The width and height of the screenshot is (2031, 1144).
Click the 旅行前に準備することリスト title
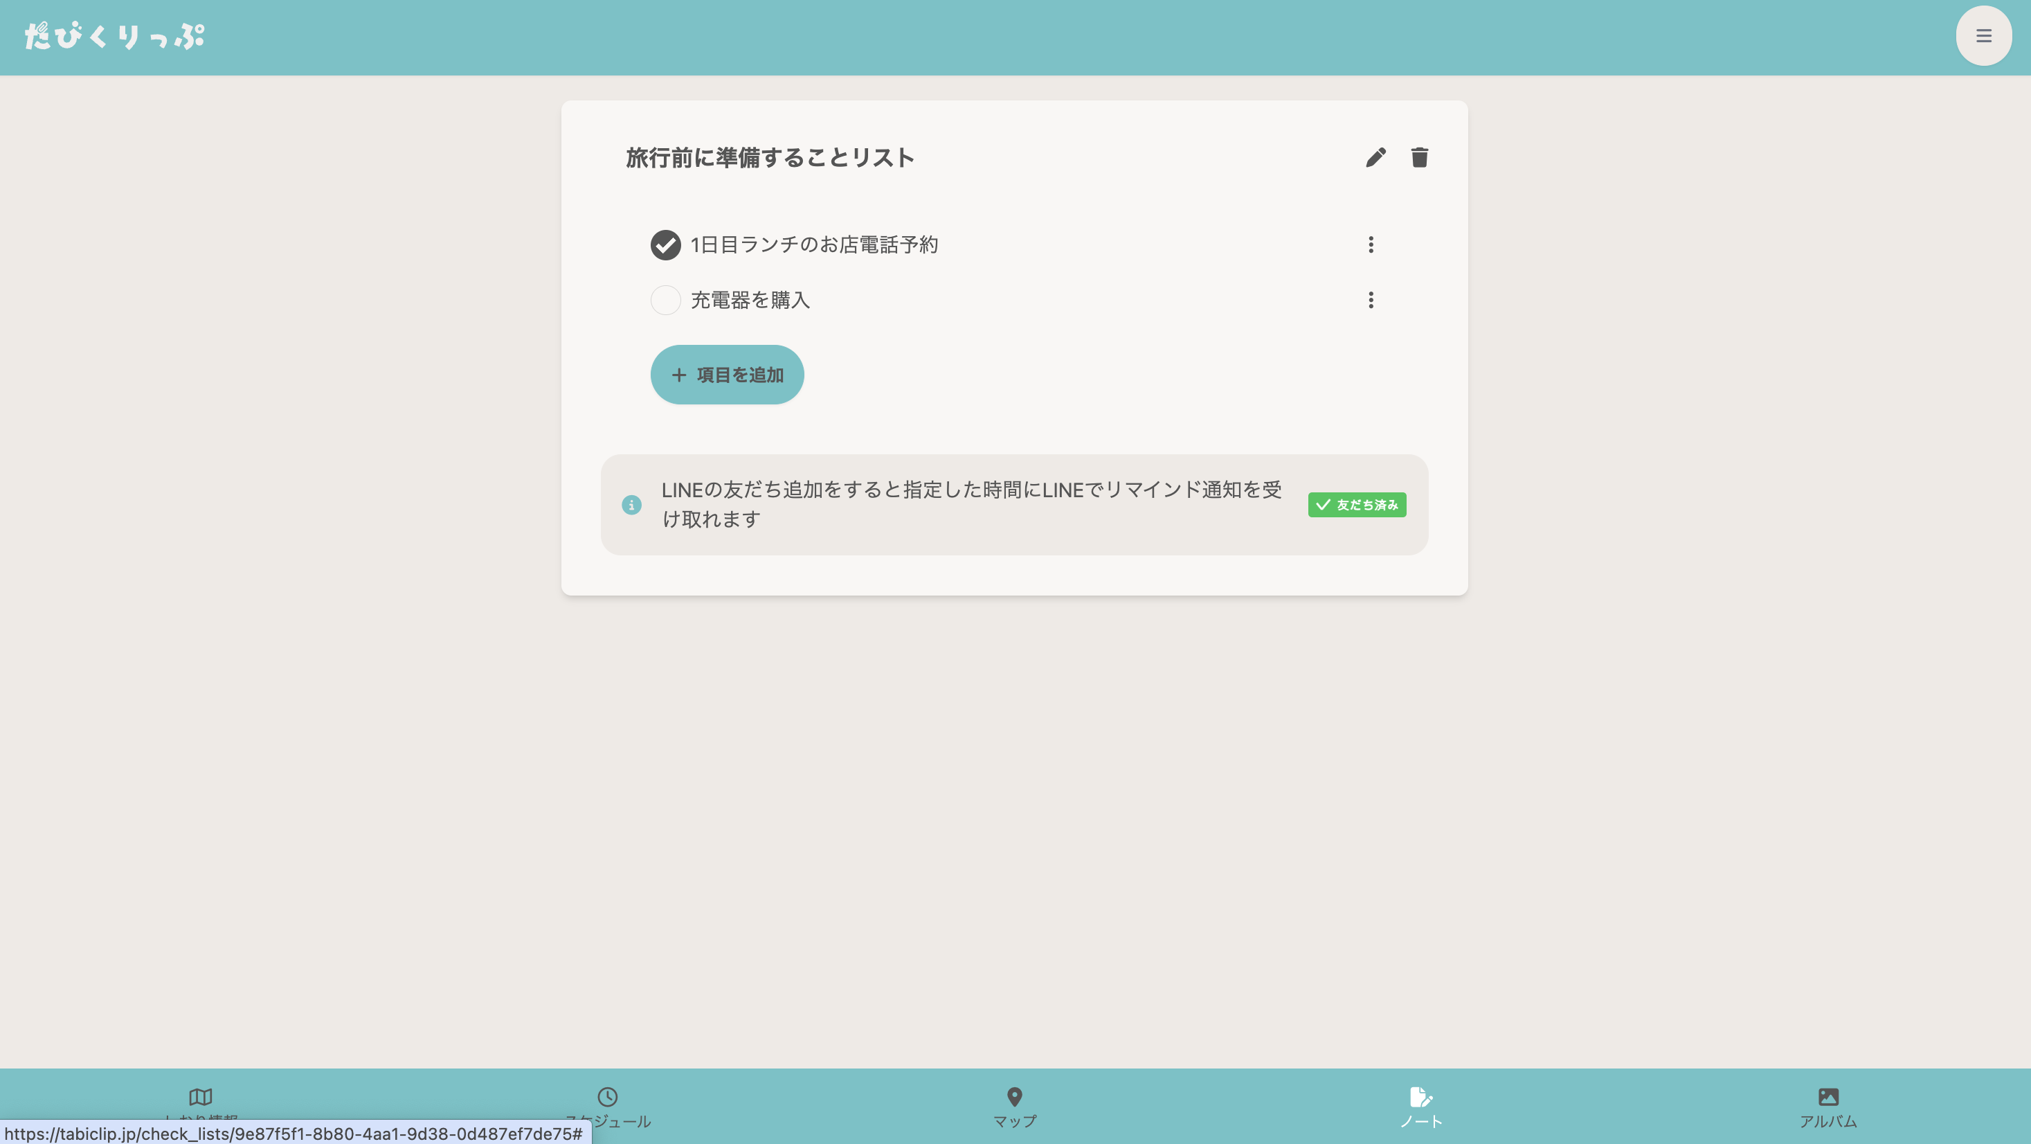coord(770,158)
